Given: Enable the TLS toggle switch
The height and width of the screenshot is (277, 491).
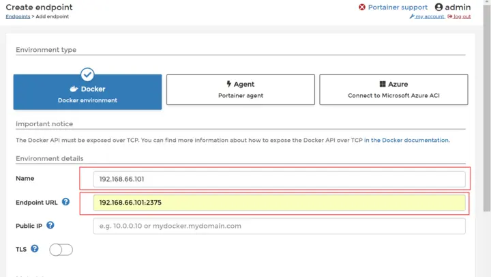Looking at the screenshot, I should (61, 250).
